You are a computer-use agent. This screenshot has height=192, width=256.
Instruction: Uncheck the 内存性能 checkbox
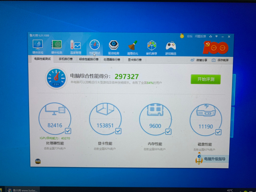click(x=168, y=132)
